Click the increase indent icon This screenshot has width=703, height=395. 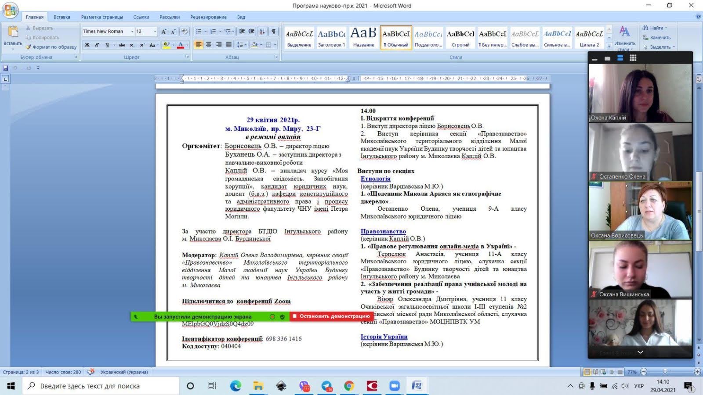click(251, 32)
